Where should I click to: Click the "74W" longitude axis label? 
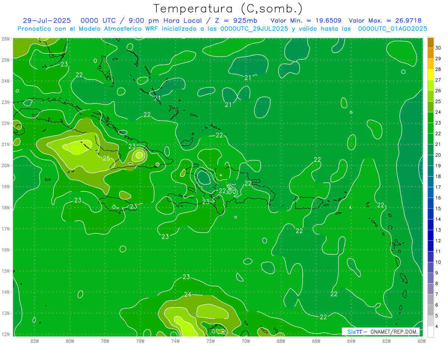coord(175,341)
